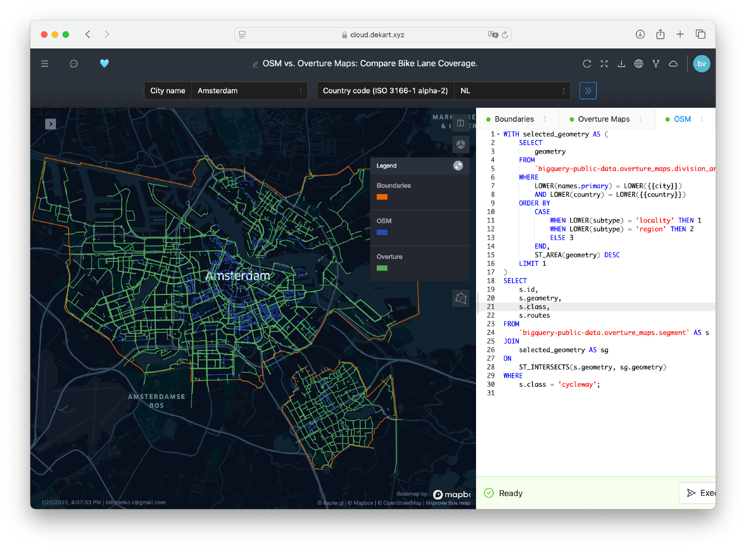Open the chat bubble feedback icon

(x=74, y=64)
